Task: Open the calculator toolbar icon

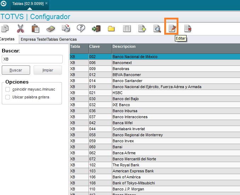Action: (x=51, y=29)
